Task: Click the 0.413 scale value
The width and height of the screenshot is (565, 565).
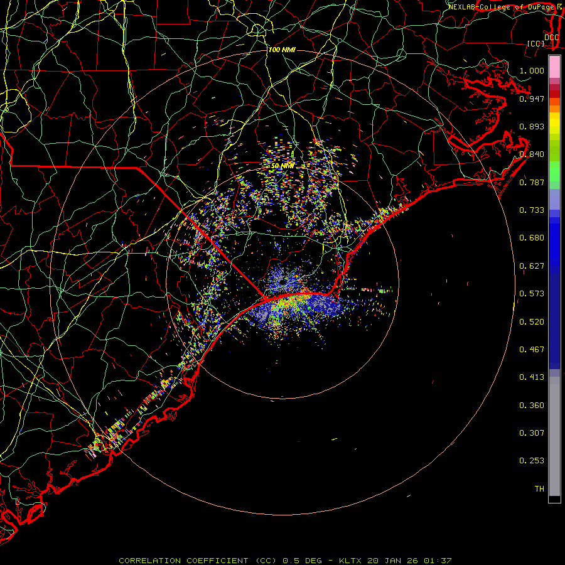Action: click(x=532, y=377)
